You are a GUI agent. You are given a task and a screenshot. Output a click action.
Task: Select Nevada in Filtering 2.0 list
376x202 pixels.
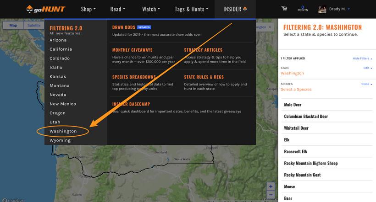(58, 95)
